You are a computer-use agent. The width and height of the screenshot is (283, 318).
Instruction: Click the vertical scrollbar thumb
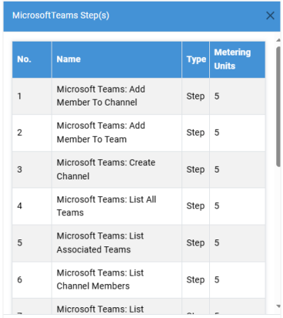tap(278, 107)
